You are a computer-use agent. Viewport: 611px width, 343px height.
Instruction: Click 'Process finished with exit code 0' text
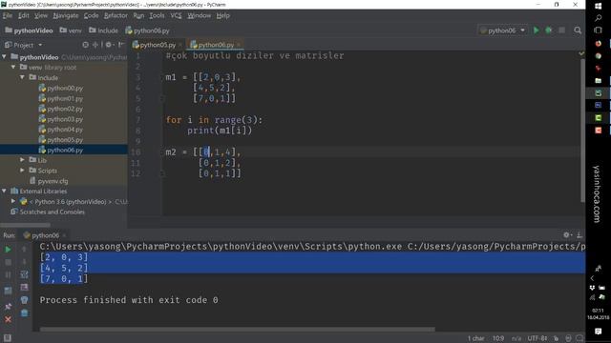tap(129, 300)
